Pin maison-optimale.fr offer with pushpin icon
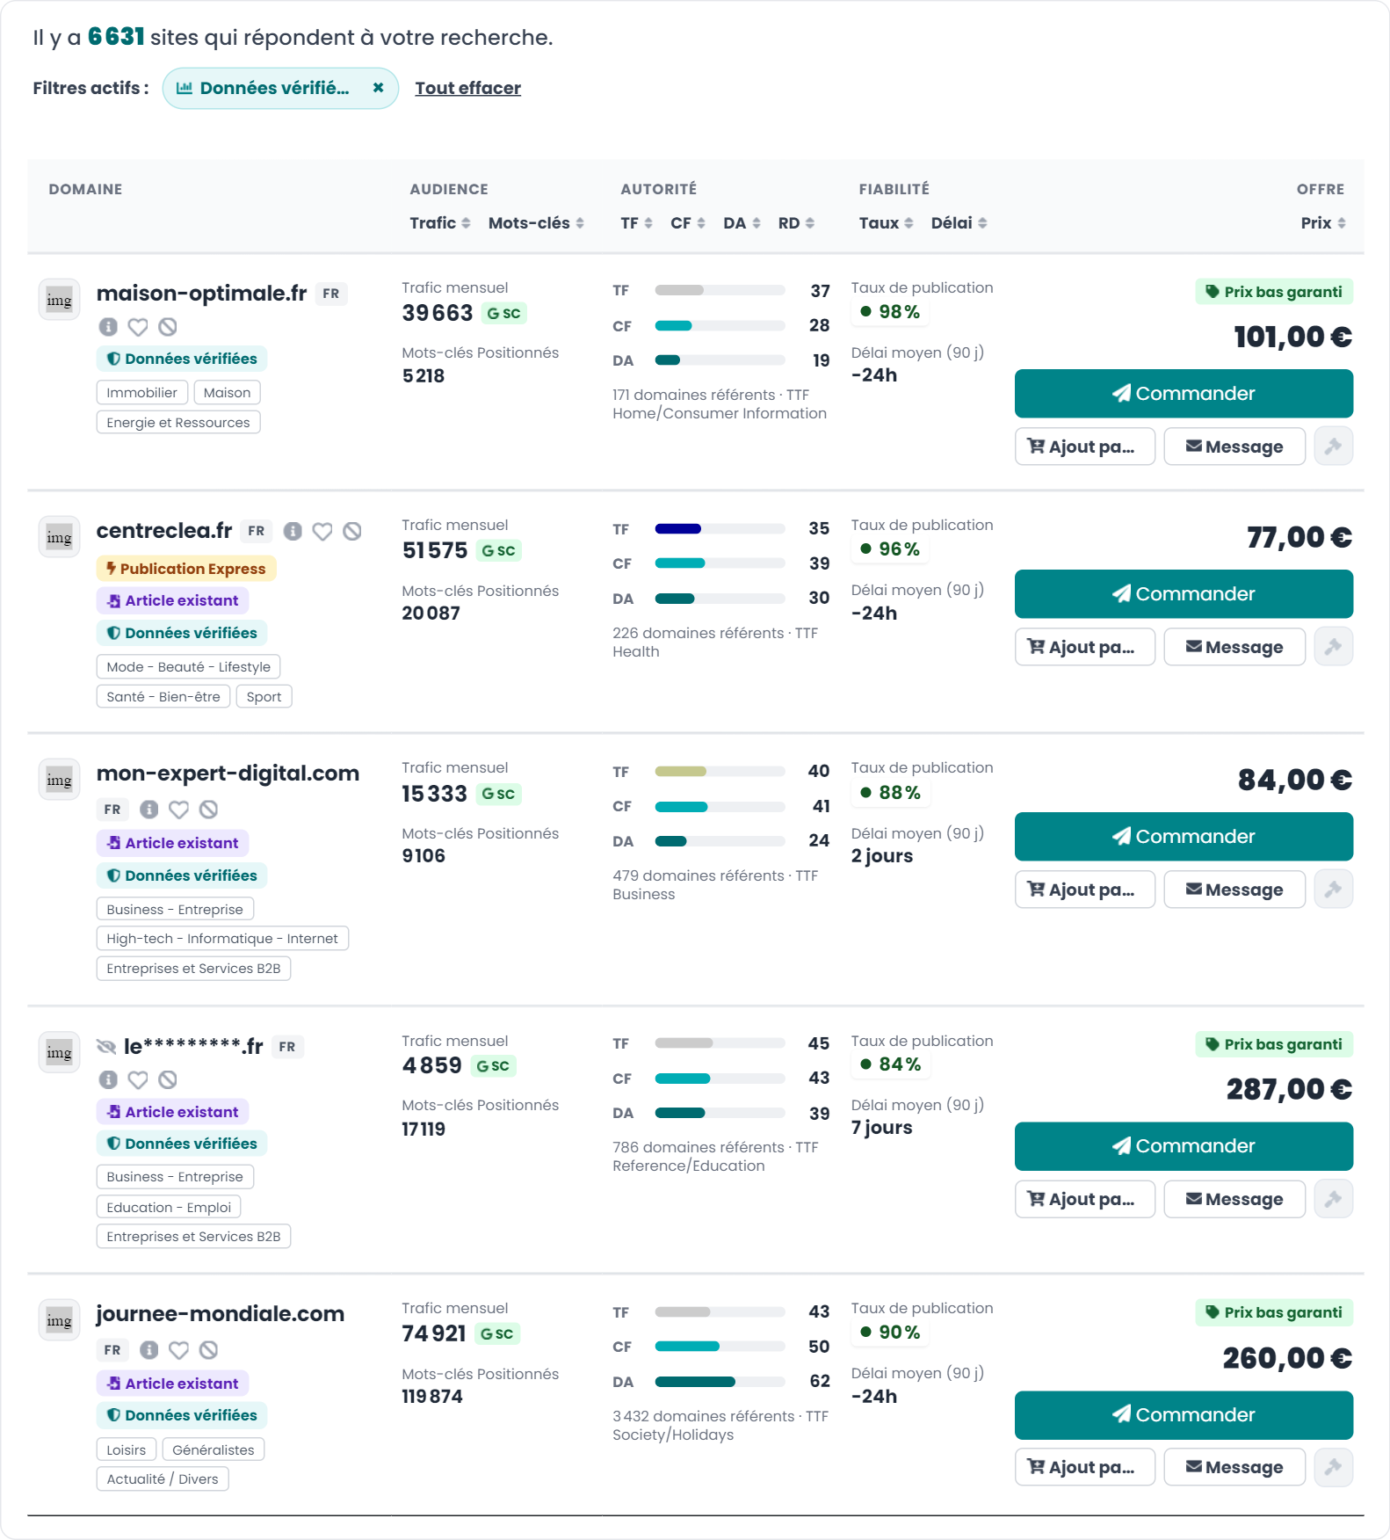Screen dimensions: 1390x1540 pos(1333,447)
